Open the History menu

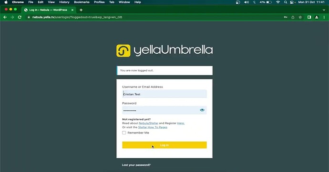pos(64,2)
